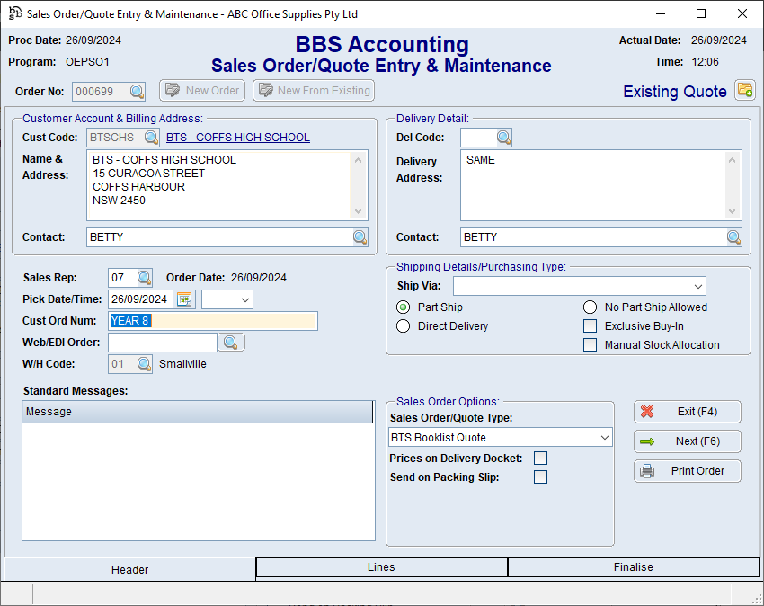Switch to the Finalise tab
Screen dimensions: 764x606
pos(633,567)
